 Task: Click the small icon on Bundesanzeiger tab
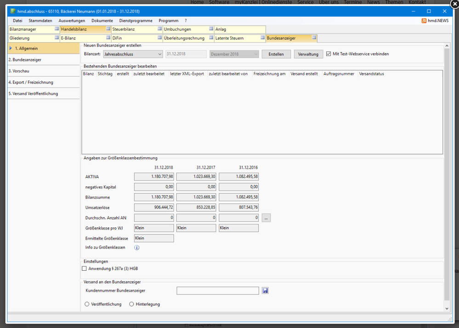pyautogui.click(x=313, y=38)
